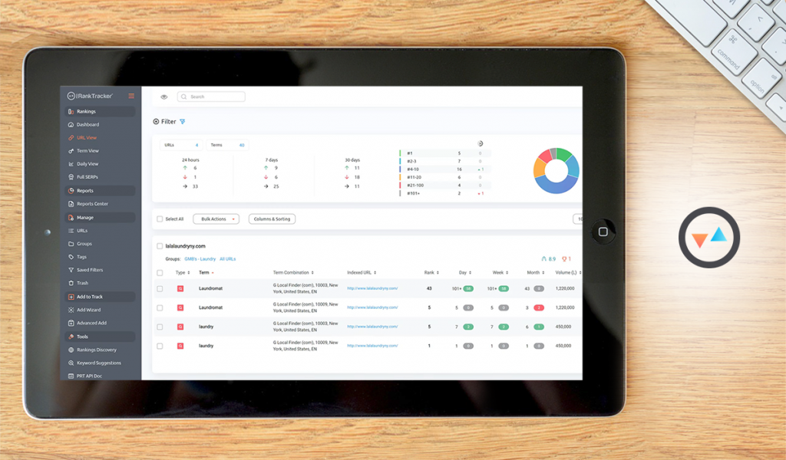Click the eye icon beside search
The height and width of the screenshot is (460, 786).
click(163, 97)
